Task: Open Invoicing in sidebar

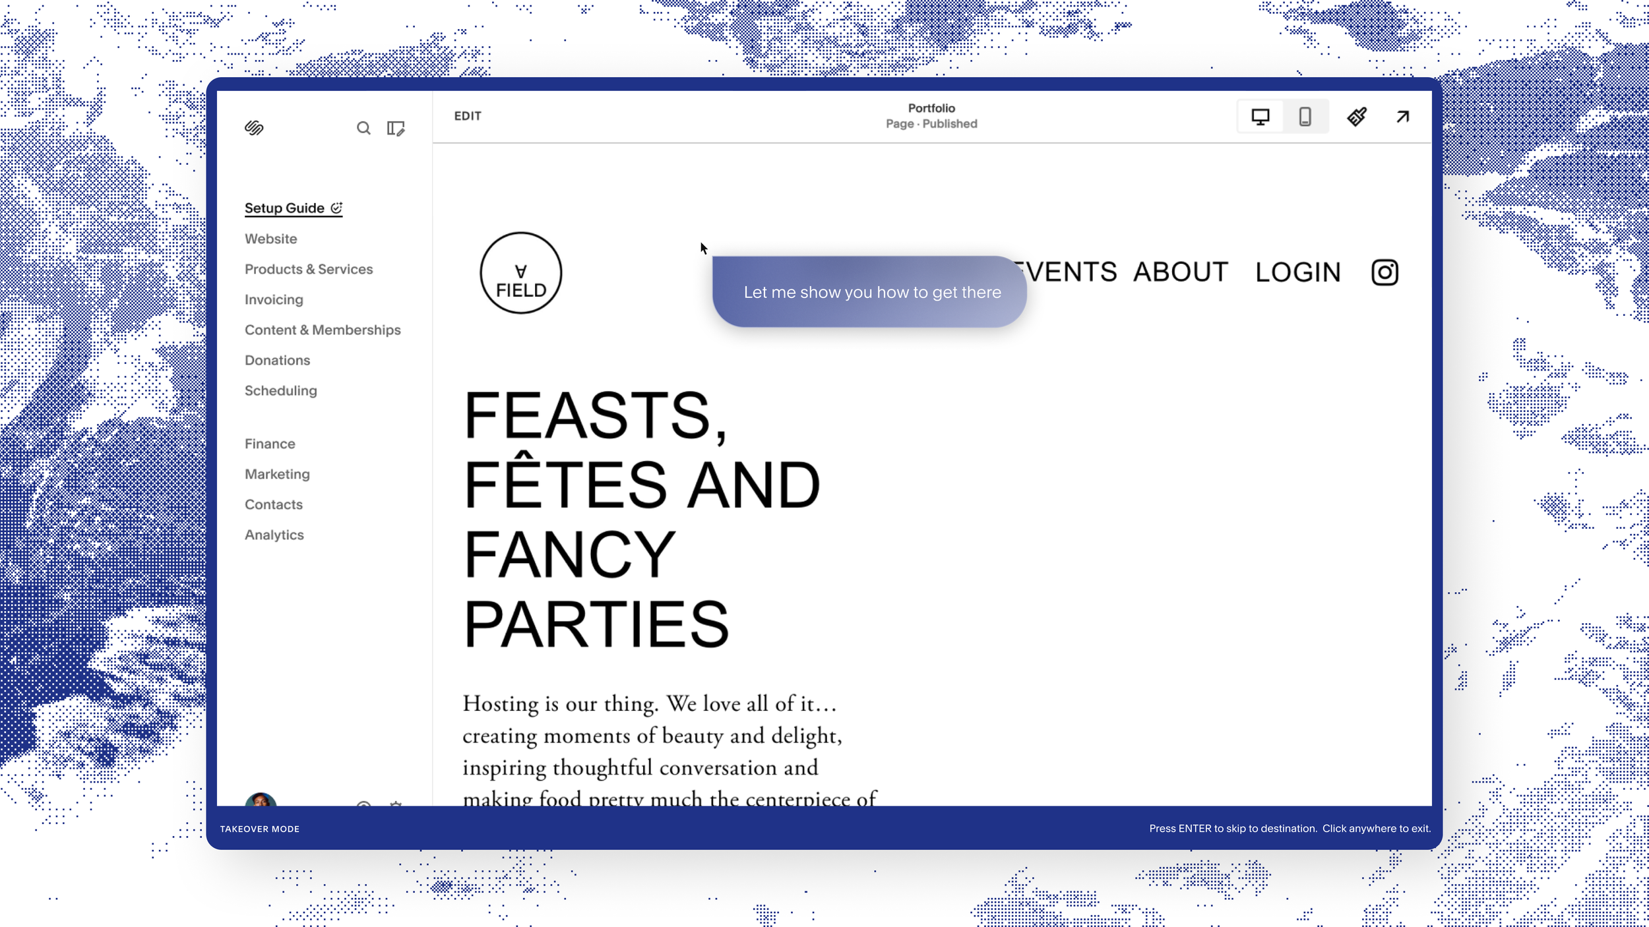Action: pyautogui.click(x=274, y=299)
